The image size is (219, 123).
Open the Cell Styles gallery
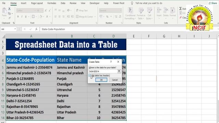pyautogui.click(x=149, y=14)
